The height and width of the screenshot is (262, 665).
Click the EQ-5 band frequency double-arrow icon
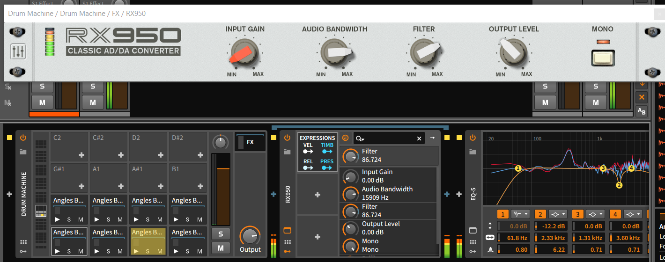click(x=490, y=238)
